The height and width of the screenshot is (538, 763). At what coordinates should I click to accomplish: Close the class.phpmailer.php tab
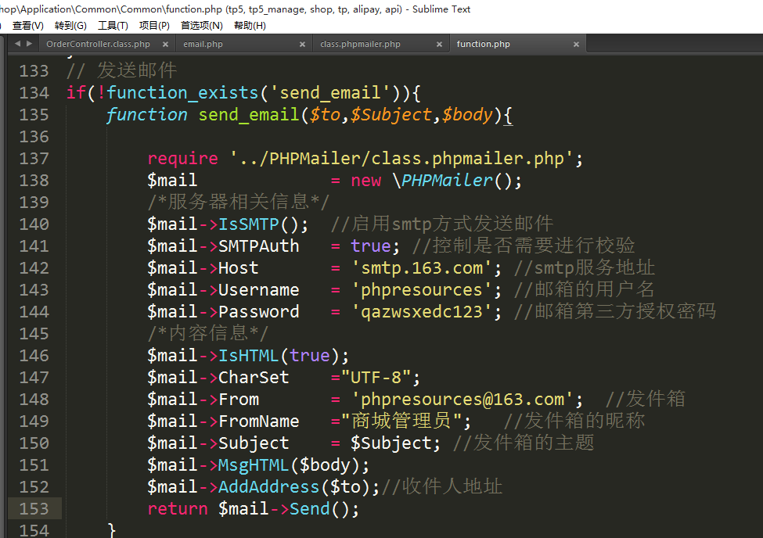click(x=439, y=45)
